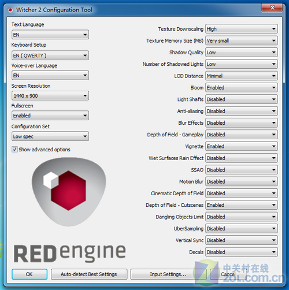The height and width of the screenshot is (290, 289).
Task: Open the Bloom dropdown
Action: (x=242, y=88)
